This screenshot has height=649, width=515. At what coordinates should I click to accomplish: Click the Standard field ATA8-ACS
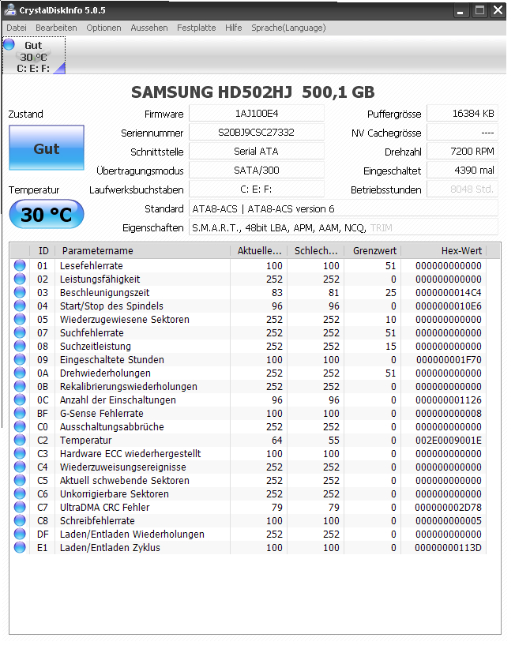[x=344, y=208]
